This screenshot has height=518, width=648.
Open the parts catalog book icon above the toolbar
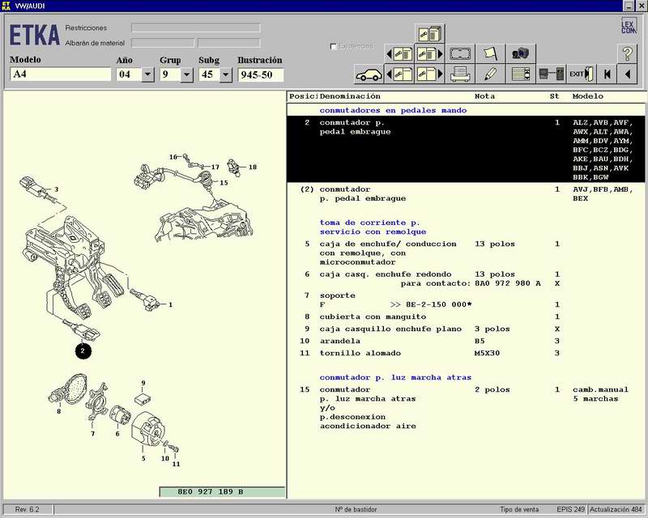429,33
